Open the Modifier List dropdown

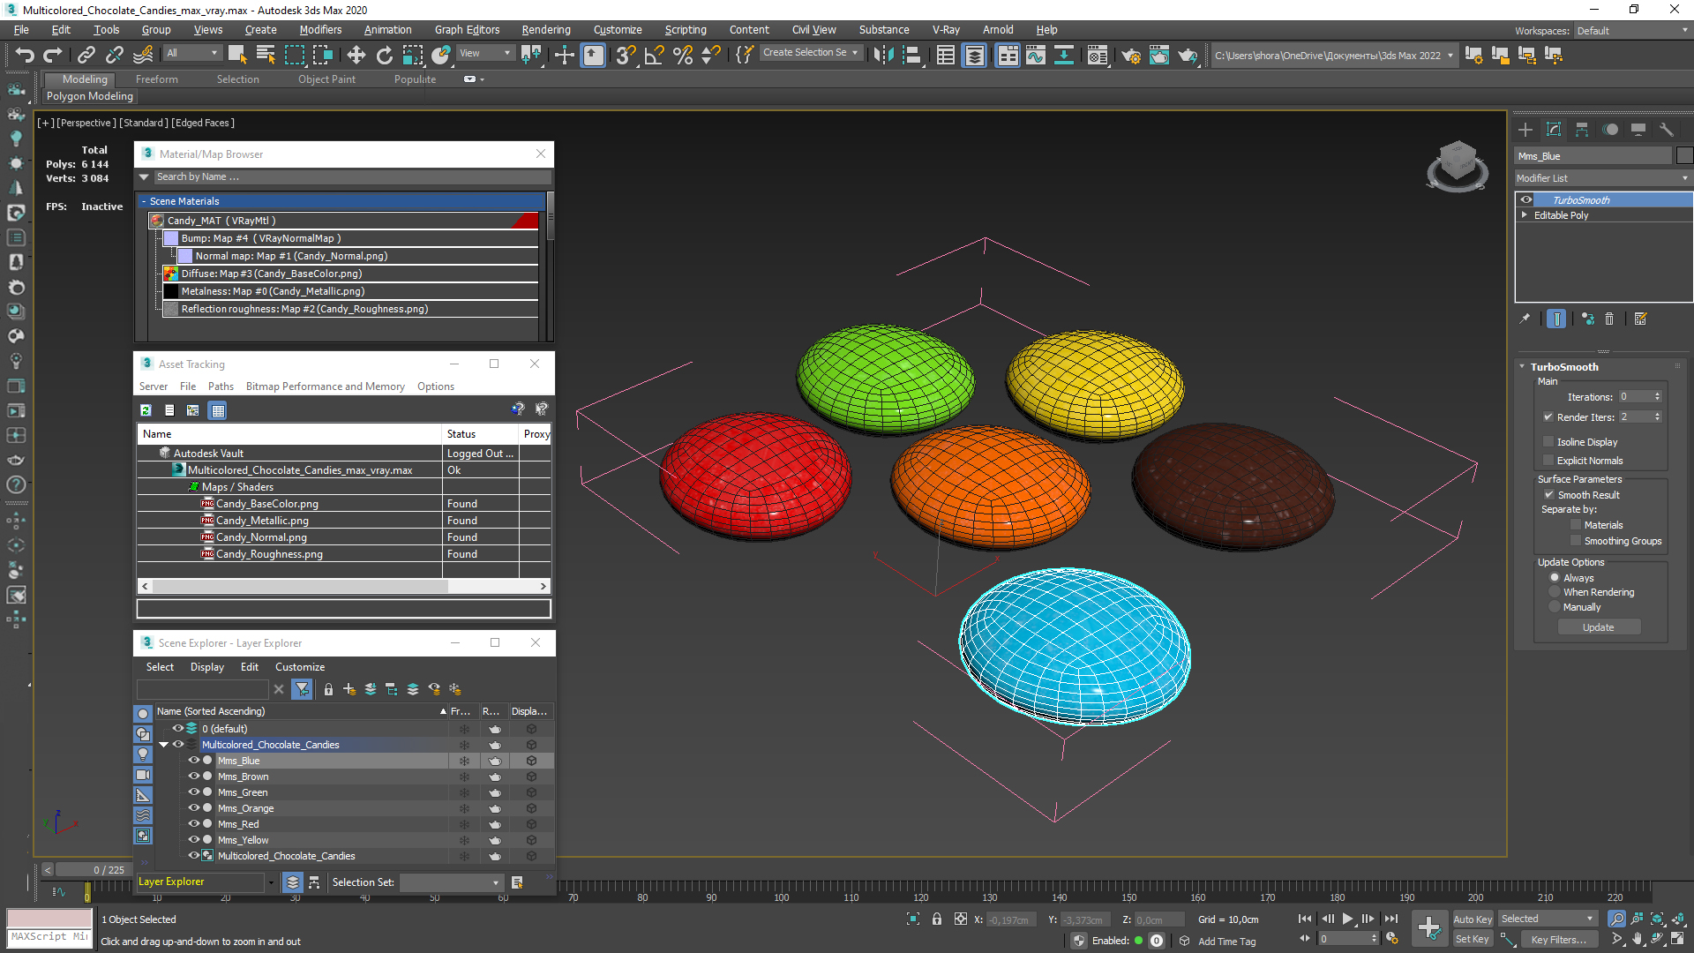[x=1603, y=178]
